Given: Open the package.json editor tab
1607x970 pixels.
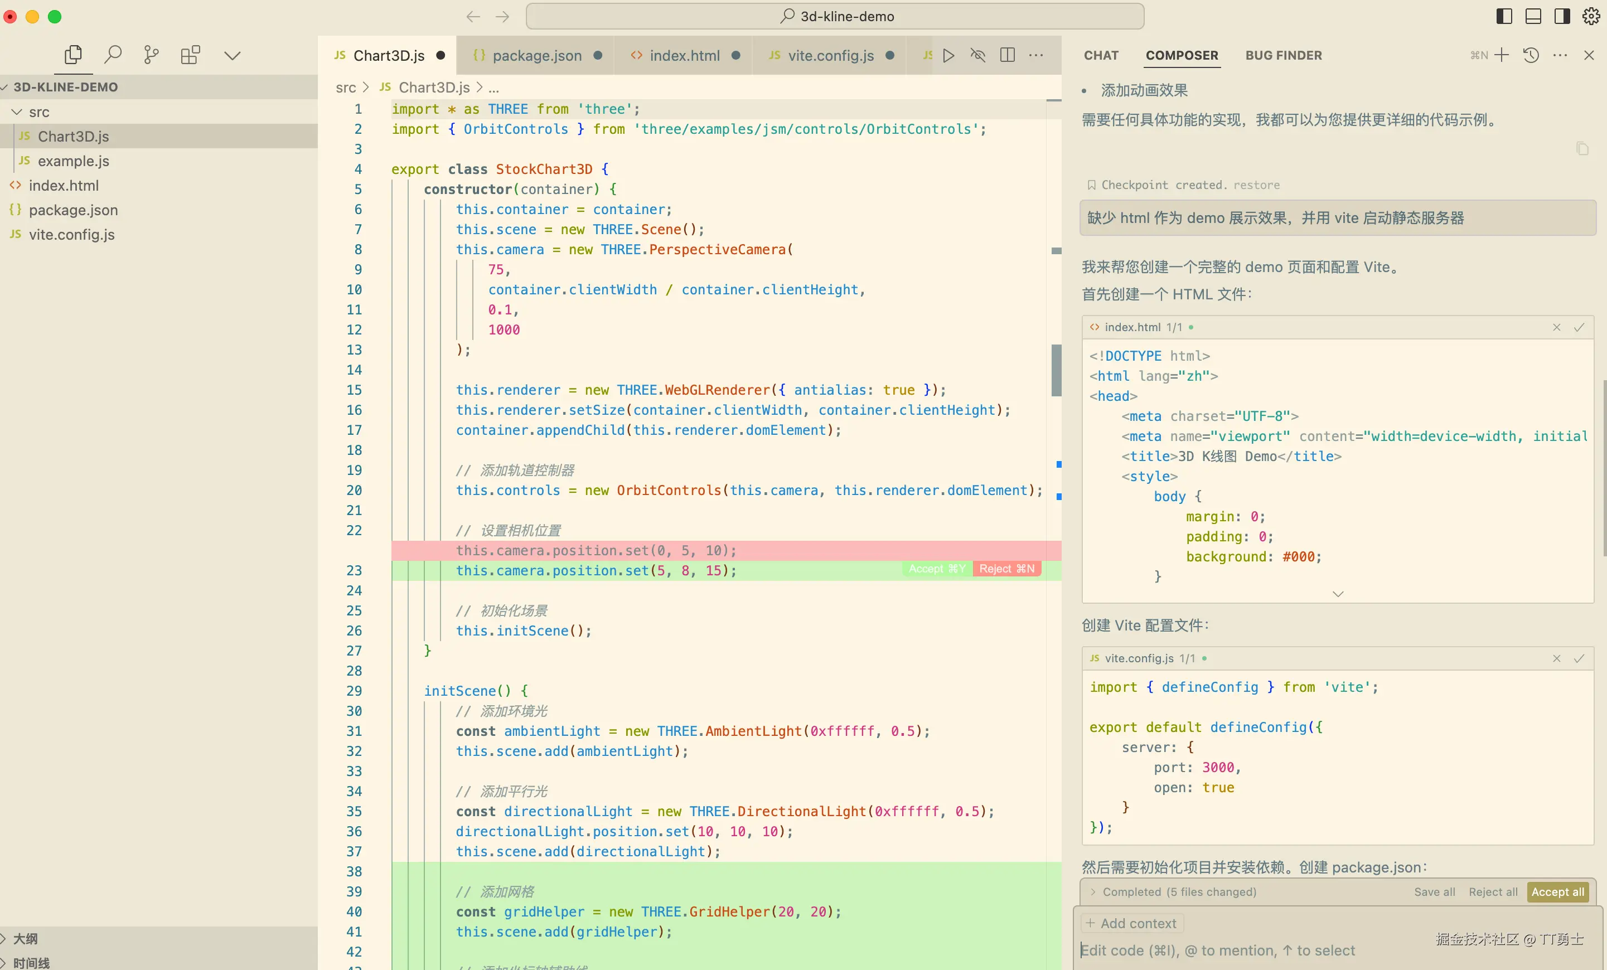Looking at the screenshot, I should coord(537,55).
